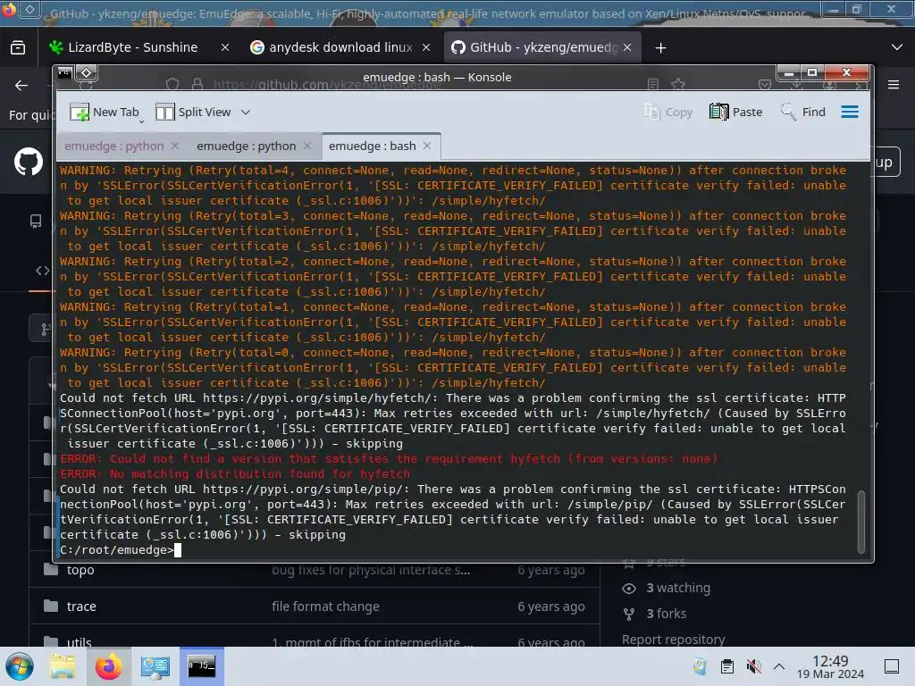
Task: Open Firefox list all tabs dropdown
Action: (x=897, y=47)
